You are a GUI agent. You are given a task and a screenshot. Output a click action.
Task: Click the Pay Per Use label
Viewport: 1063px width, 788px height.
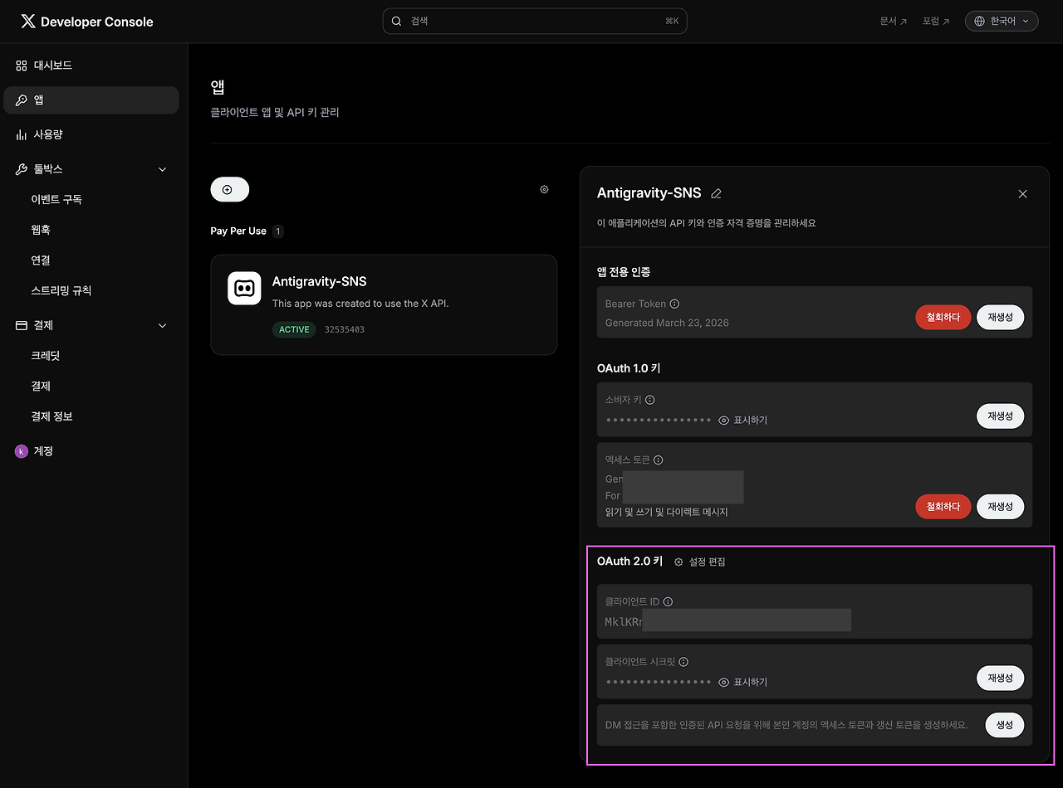tap(238, 231)
